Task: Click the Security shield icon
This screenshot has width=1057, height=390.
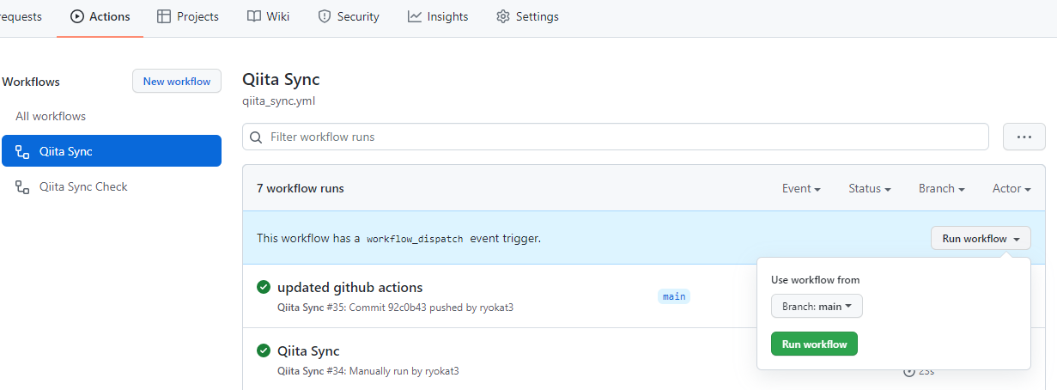Action: [x=325, y=16]
